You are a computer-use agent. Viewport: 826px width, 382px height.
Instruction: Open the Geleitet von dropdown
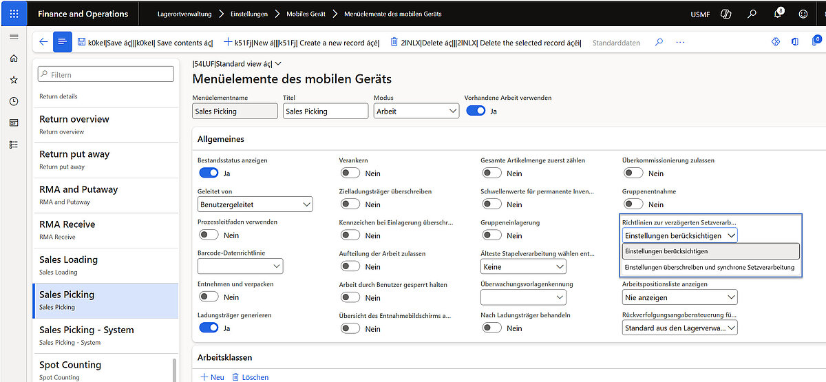(x=255, y=204)
